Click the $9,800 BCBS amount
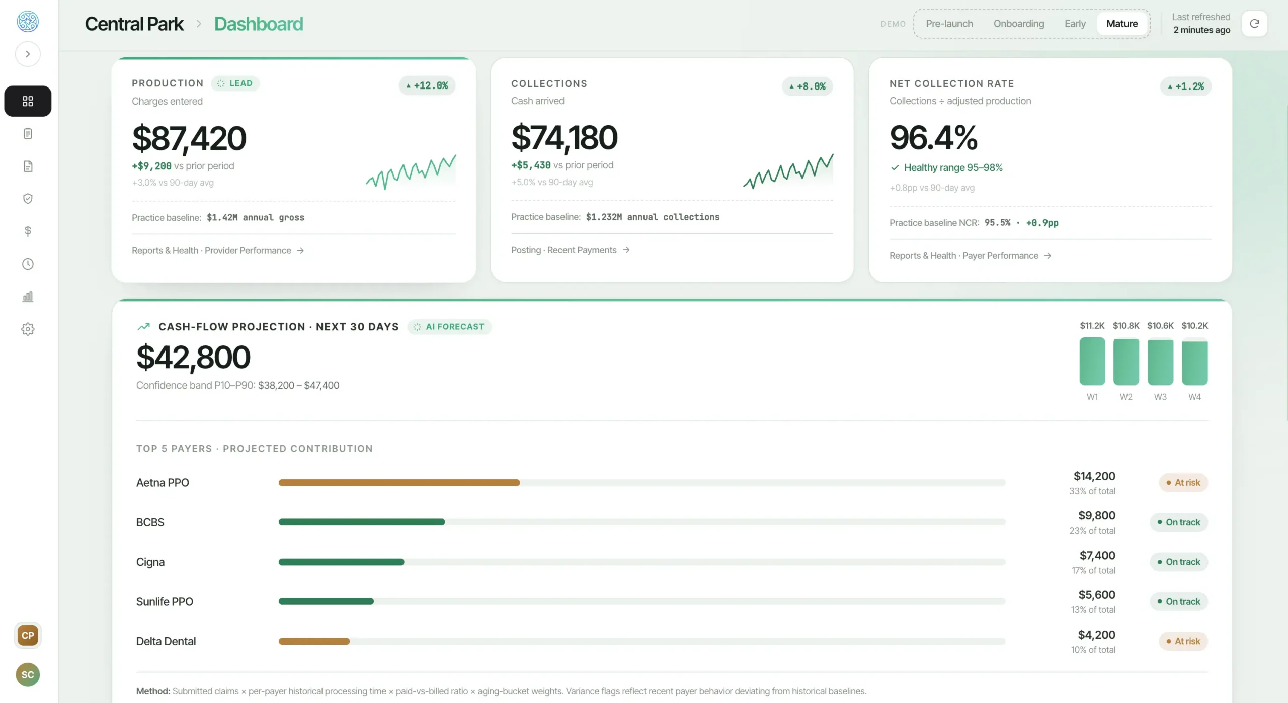The width and height of the screenshot is (1288, 703). click(x=1097, y=515)
